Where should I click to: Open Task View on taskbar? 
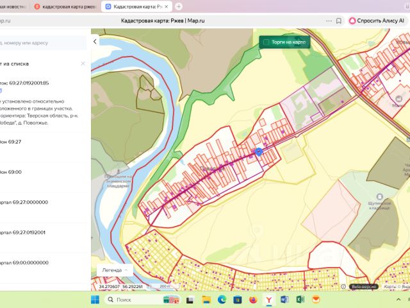(190, 300)
